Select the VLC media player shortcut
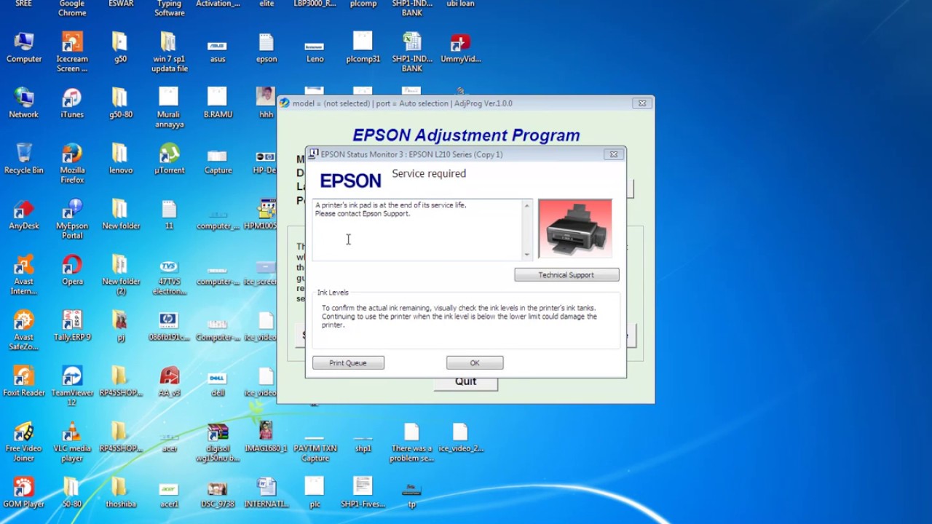 pos(72,442)
